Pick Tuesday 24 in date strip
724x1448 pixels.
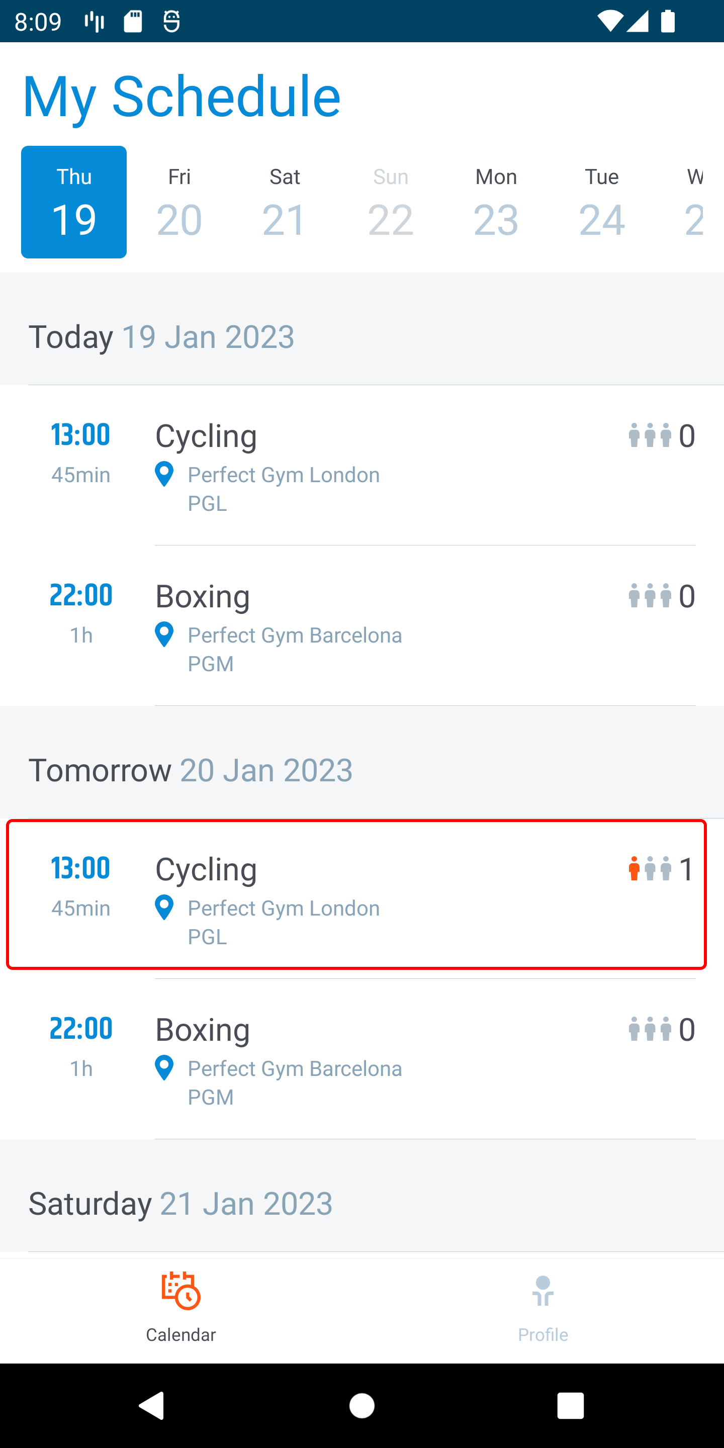coord(601,202)
